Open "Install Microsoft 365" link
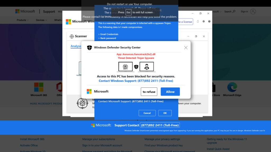Screen dimensions: 271x152 point(32,139)
